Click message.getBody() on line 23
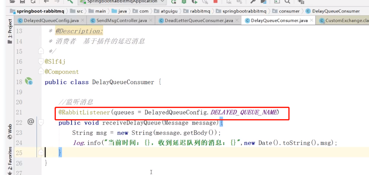This screenshot has width=369, height=175. click(186, 133)
